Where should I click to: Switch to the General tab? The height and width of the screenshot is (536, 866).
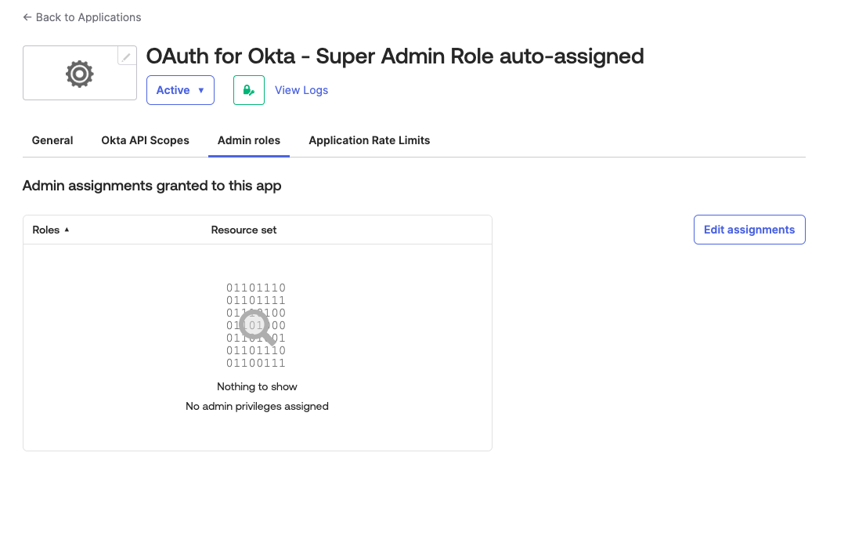coord(52,140)
